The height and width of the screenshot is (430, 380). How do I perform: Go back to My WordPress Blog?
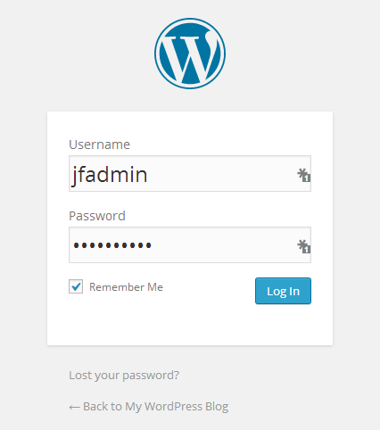pyautogui.click(x=149, y=407)
